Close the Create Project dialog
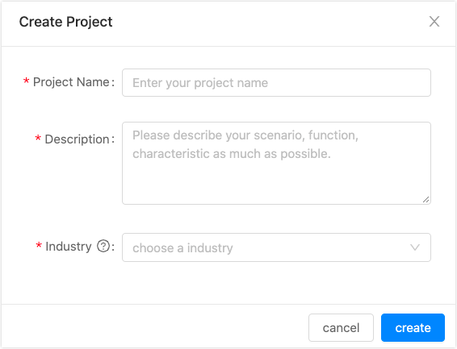Viewport: 457px width, 349px height. click(434, 22)
